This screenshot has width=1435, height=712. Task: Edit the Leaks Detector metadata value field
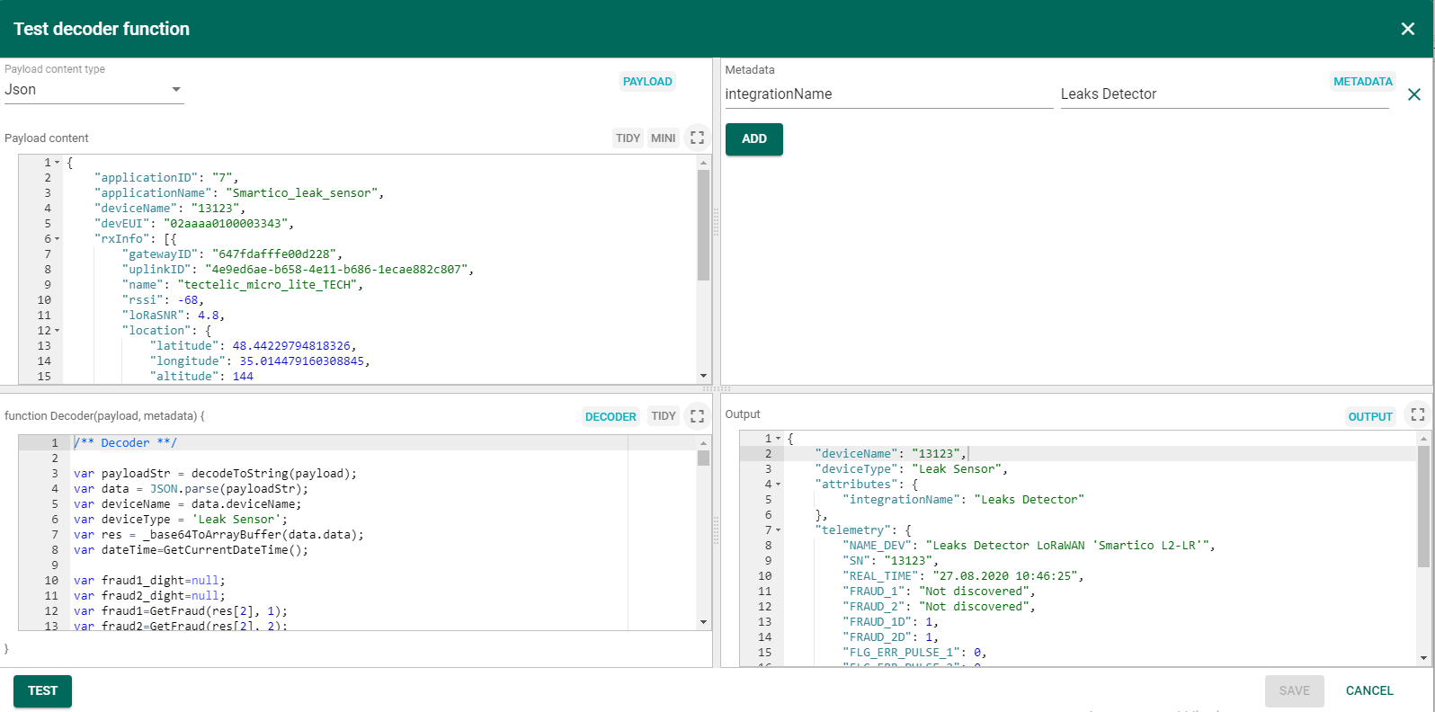(x=1224, y=94)
